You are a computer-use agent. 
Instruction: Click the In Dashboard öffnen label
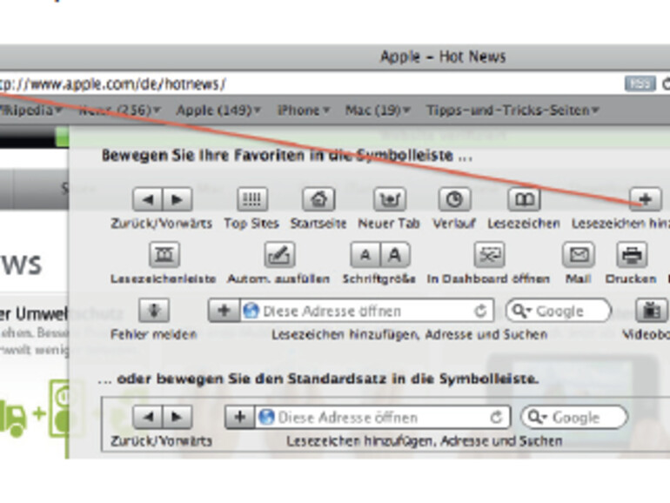coord(488,278)
